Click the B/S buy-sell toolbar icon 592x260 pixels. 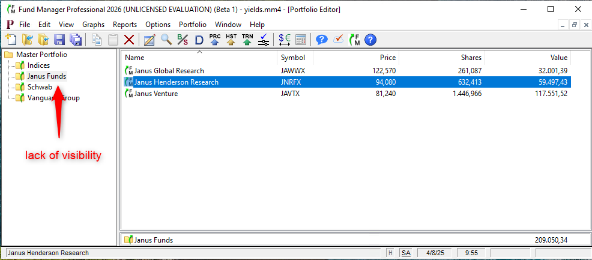tap(183, 40)
